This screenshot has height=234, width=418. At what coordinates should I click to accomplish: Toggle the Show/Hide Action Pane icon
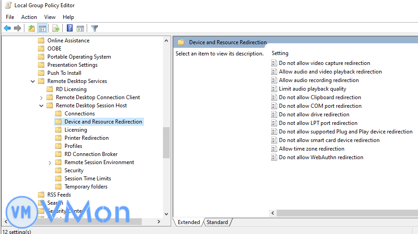coord(80,28)
